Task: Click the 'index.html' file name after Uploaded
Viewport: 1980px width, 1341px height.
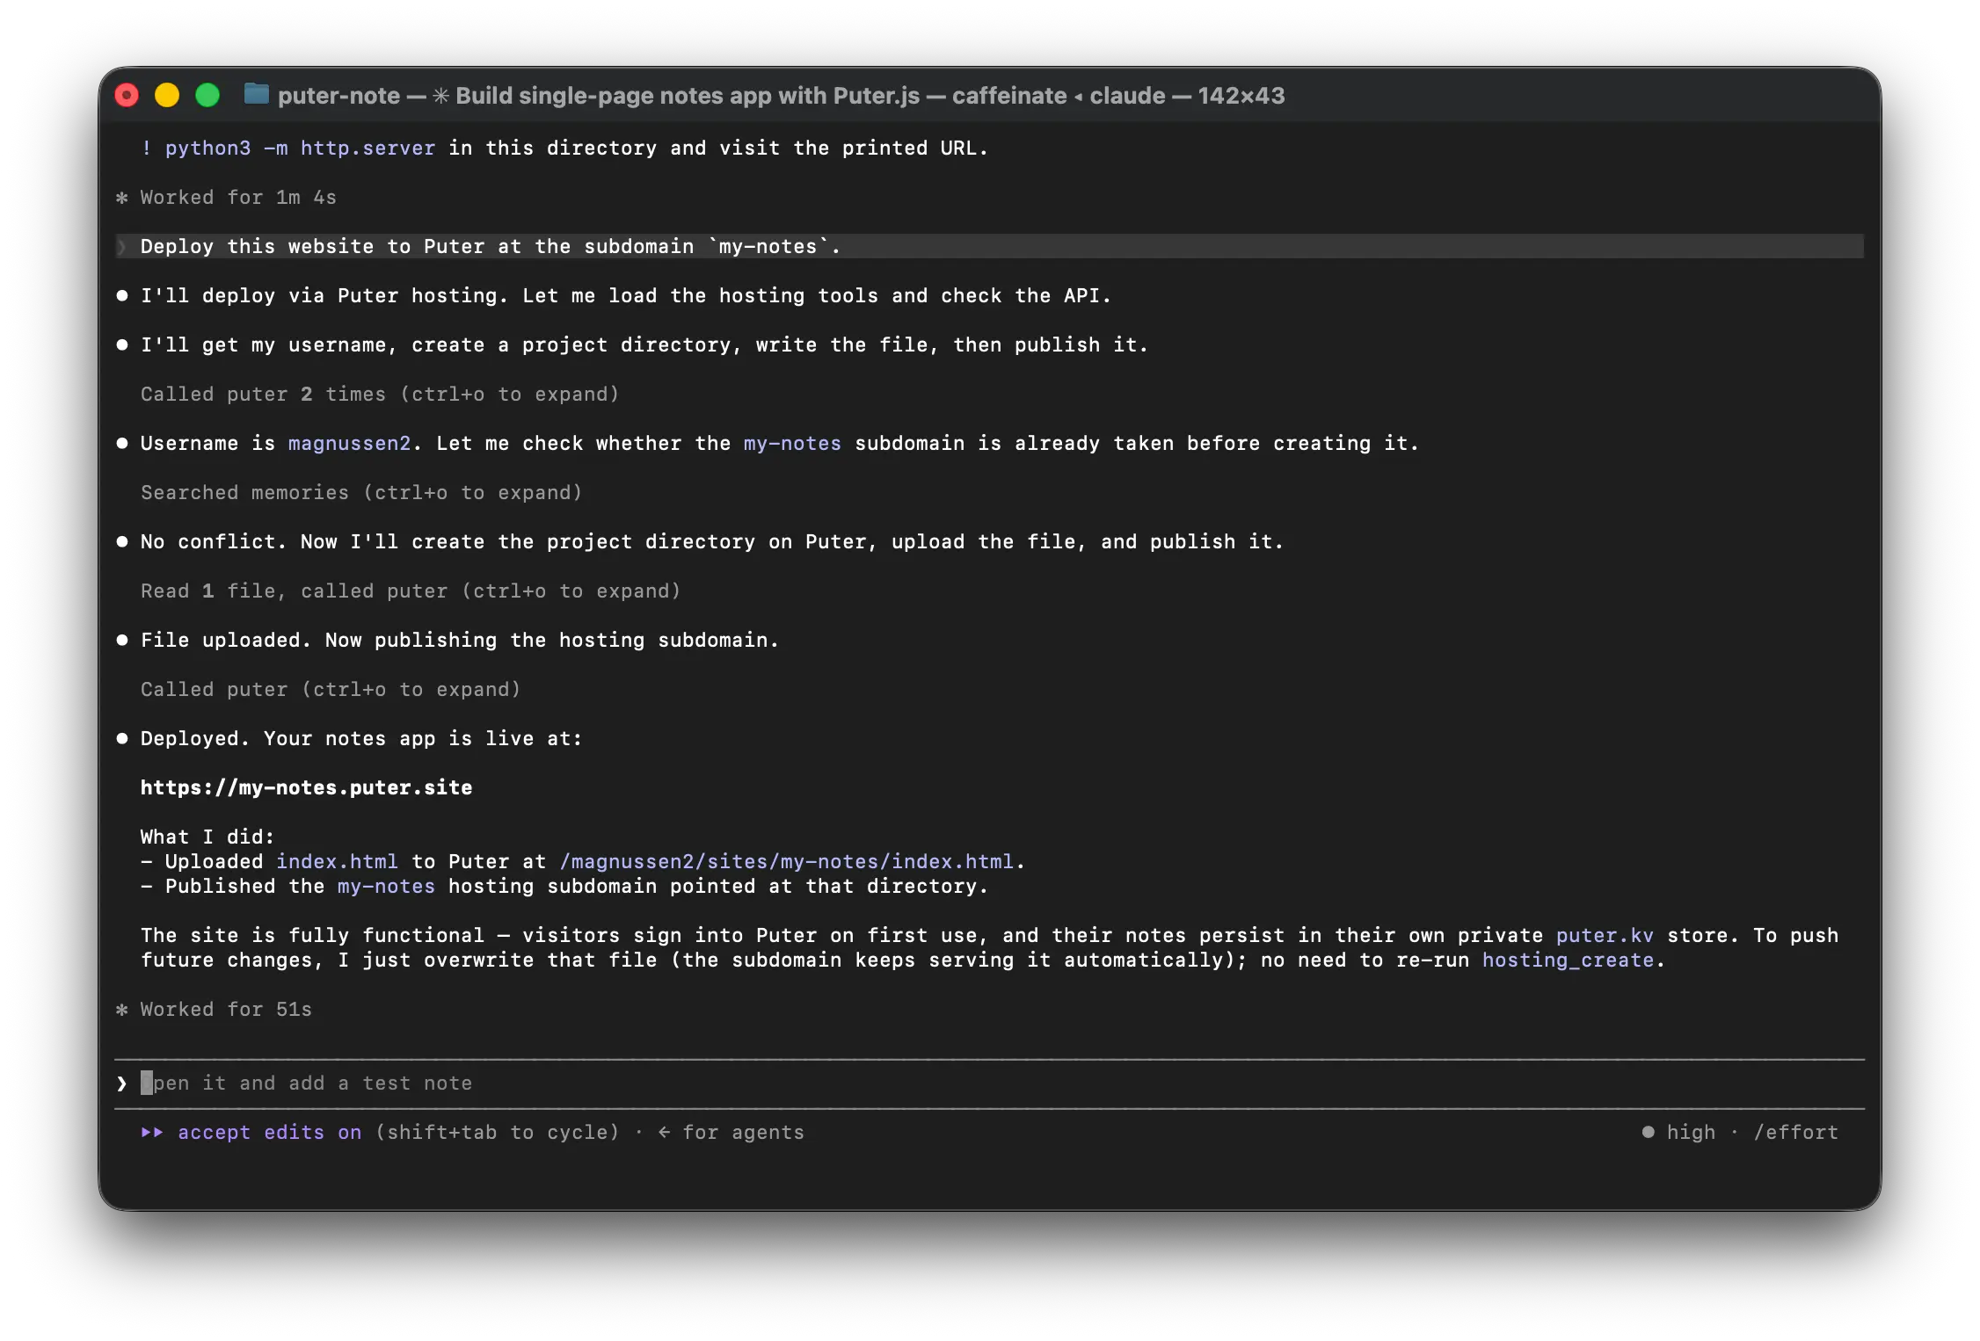Action: (337, 862)
